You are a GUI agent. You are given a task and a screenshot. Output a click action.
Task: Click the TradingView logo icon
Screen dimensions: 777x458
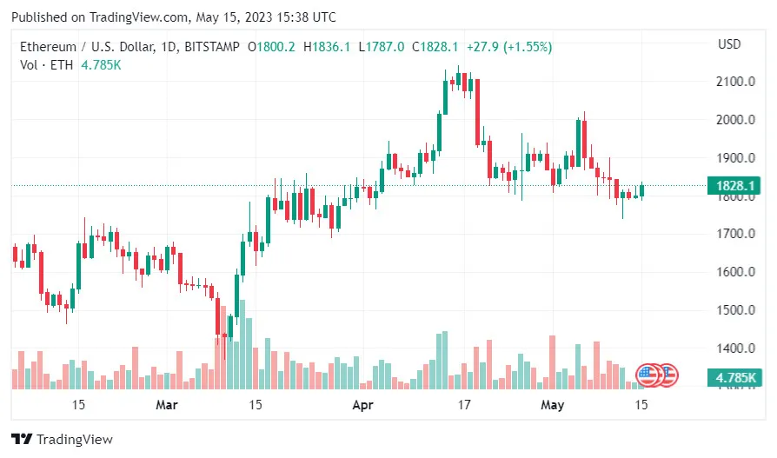click(x=22, y=439)
